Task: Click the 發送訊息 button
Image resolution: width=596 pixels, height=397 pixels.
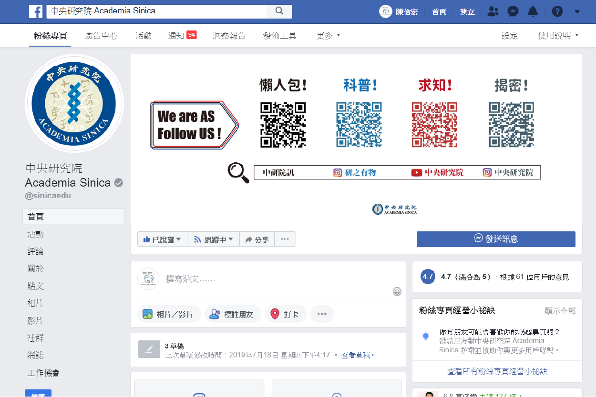Action: click(496, 239)
